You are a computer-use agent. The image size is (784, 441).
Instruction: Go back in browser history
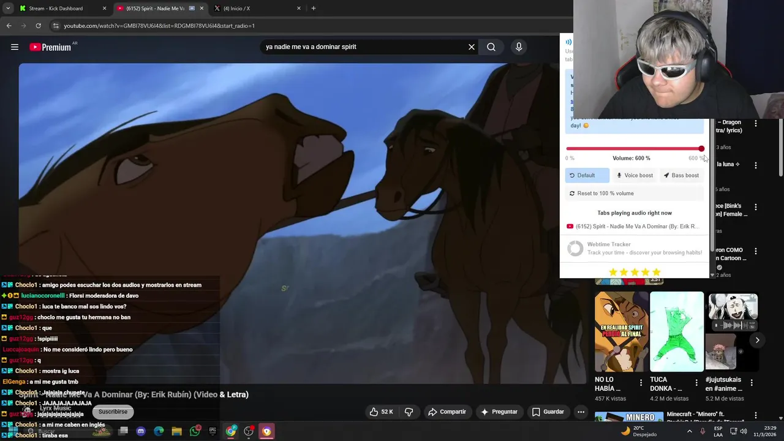click(9, 26)
